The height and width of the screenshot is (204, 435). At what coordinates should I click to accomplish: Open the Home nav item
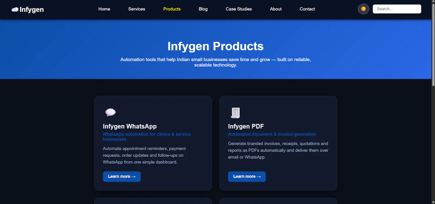tap(104, 9)
